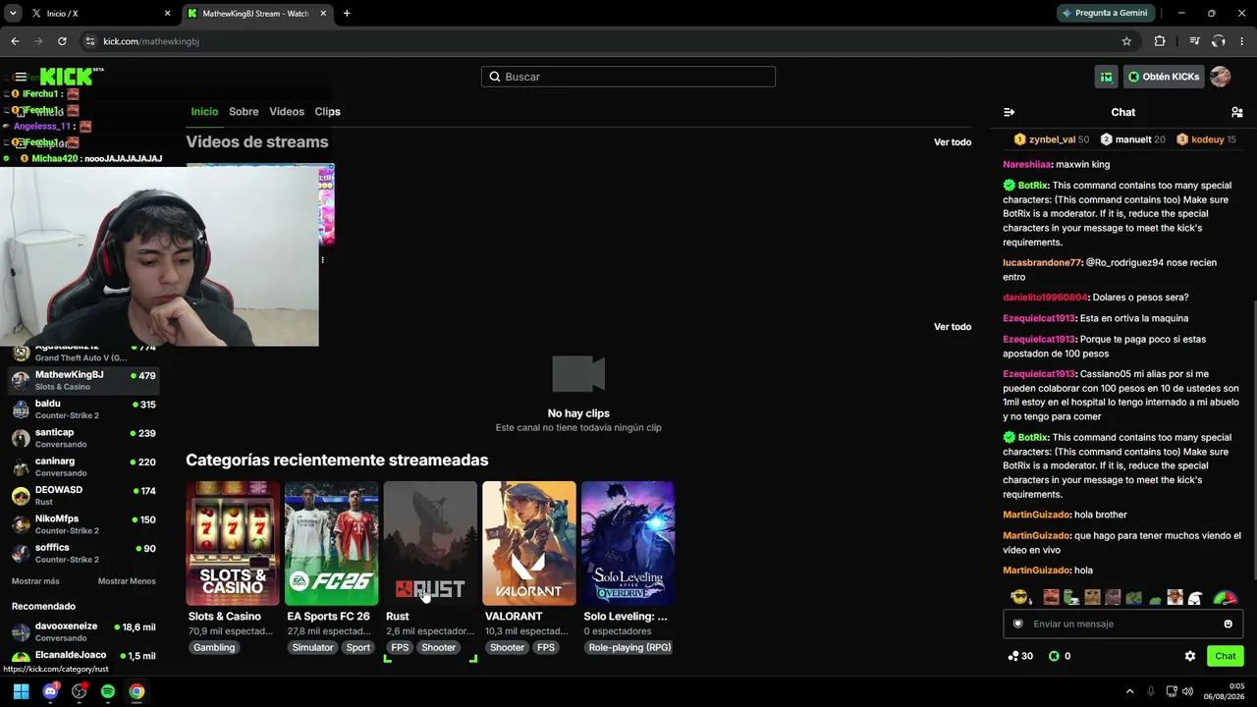
Task: Click the green KICKs balance icon
Action: [x=1054, y=656]
